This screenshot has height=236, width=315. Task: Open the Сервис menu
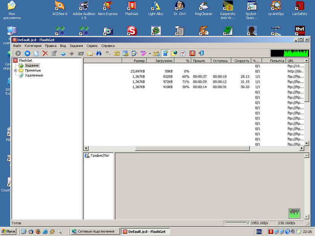[92, 46]
